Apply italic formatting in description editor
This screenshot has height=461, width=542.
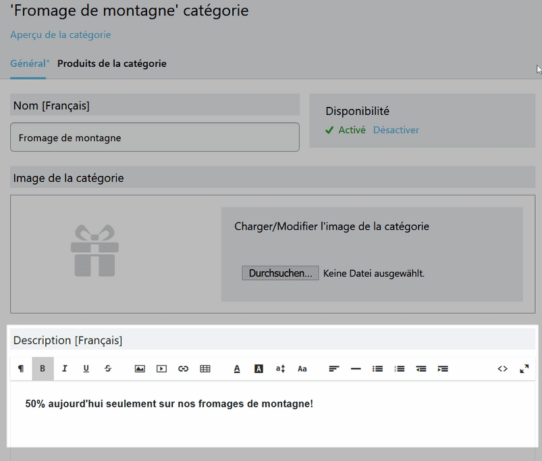tap(65, 368)
